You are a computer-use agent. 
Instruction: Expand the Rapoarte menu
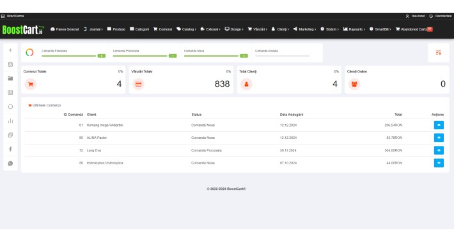pos(354,29)
